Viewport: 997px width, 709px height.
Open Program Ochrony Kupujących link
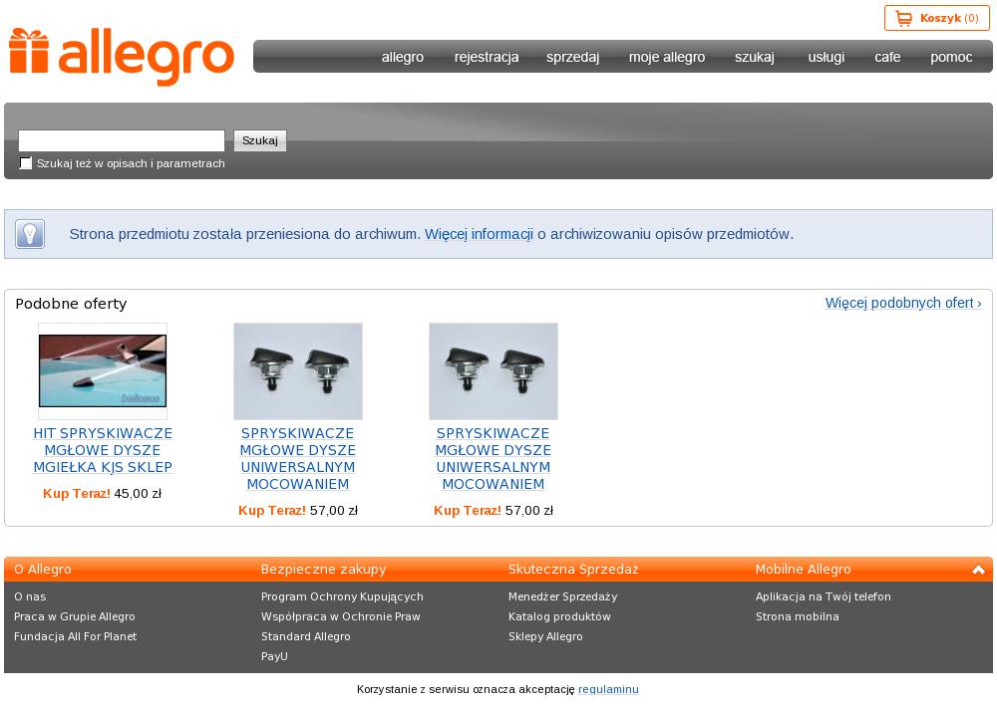click(x=342, y=596)
